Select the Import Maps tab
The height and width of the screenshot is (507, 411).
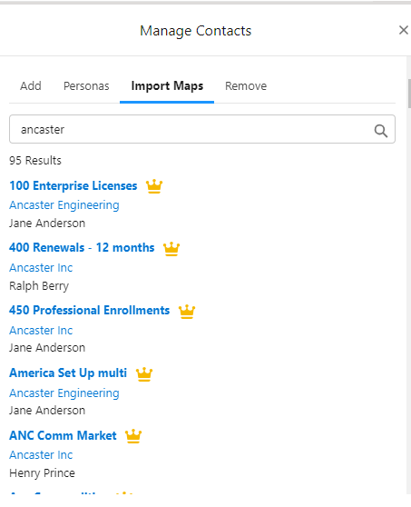tap(167, 86)
